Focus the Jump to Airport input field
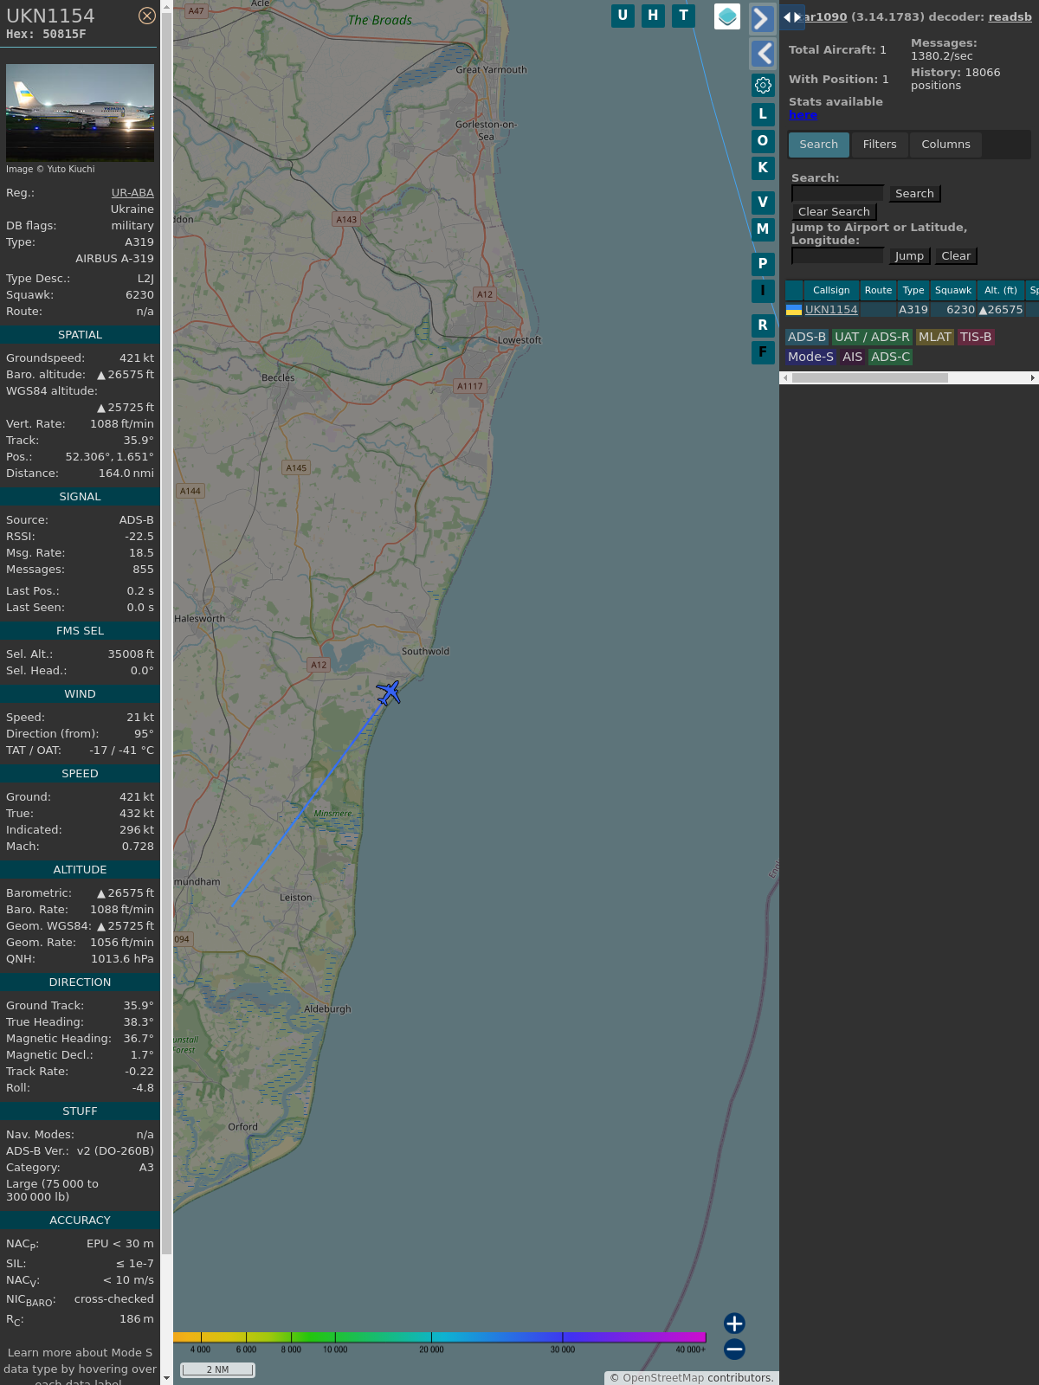The image size is (1039, 1385). (x=838, y=256)
